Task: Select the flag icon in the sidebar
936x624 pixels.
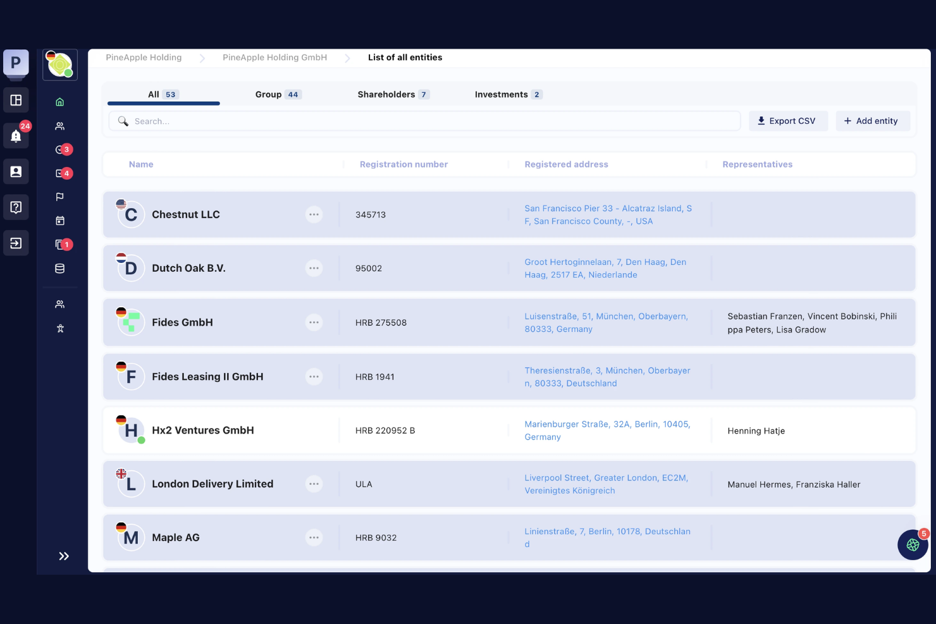Action: pos(59,197)
